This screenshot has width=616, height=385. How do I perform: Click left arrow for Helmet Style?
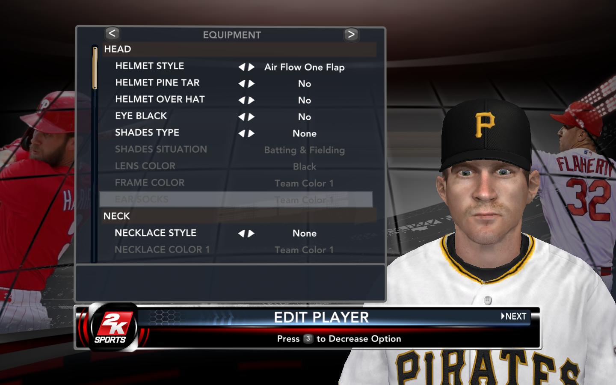242,67
